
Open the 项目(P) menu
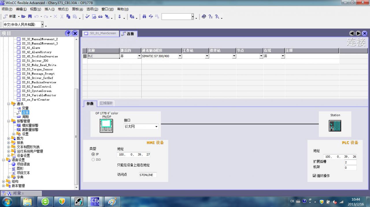coord(7,9)
